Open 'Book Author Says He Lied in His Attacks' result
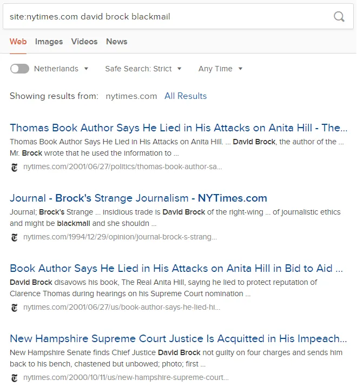Viewport: 357px width, 387px height. point(176,268)
